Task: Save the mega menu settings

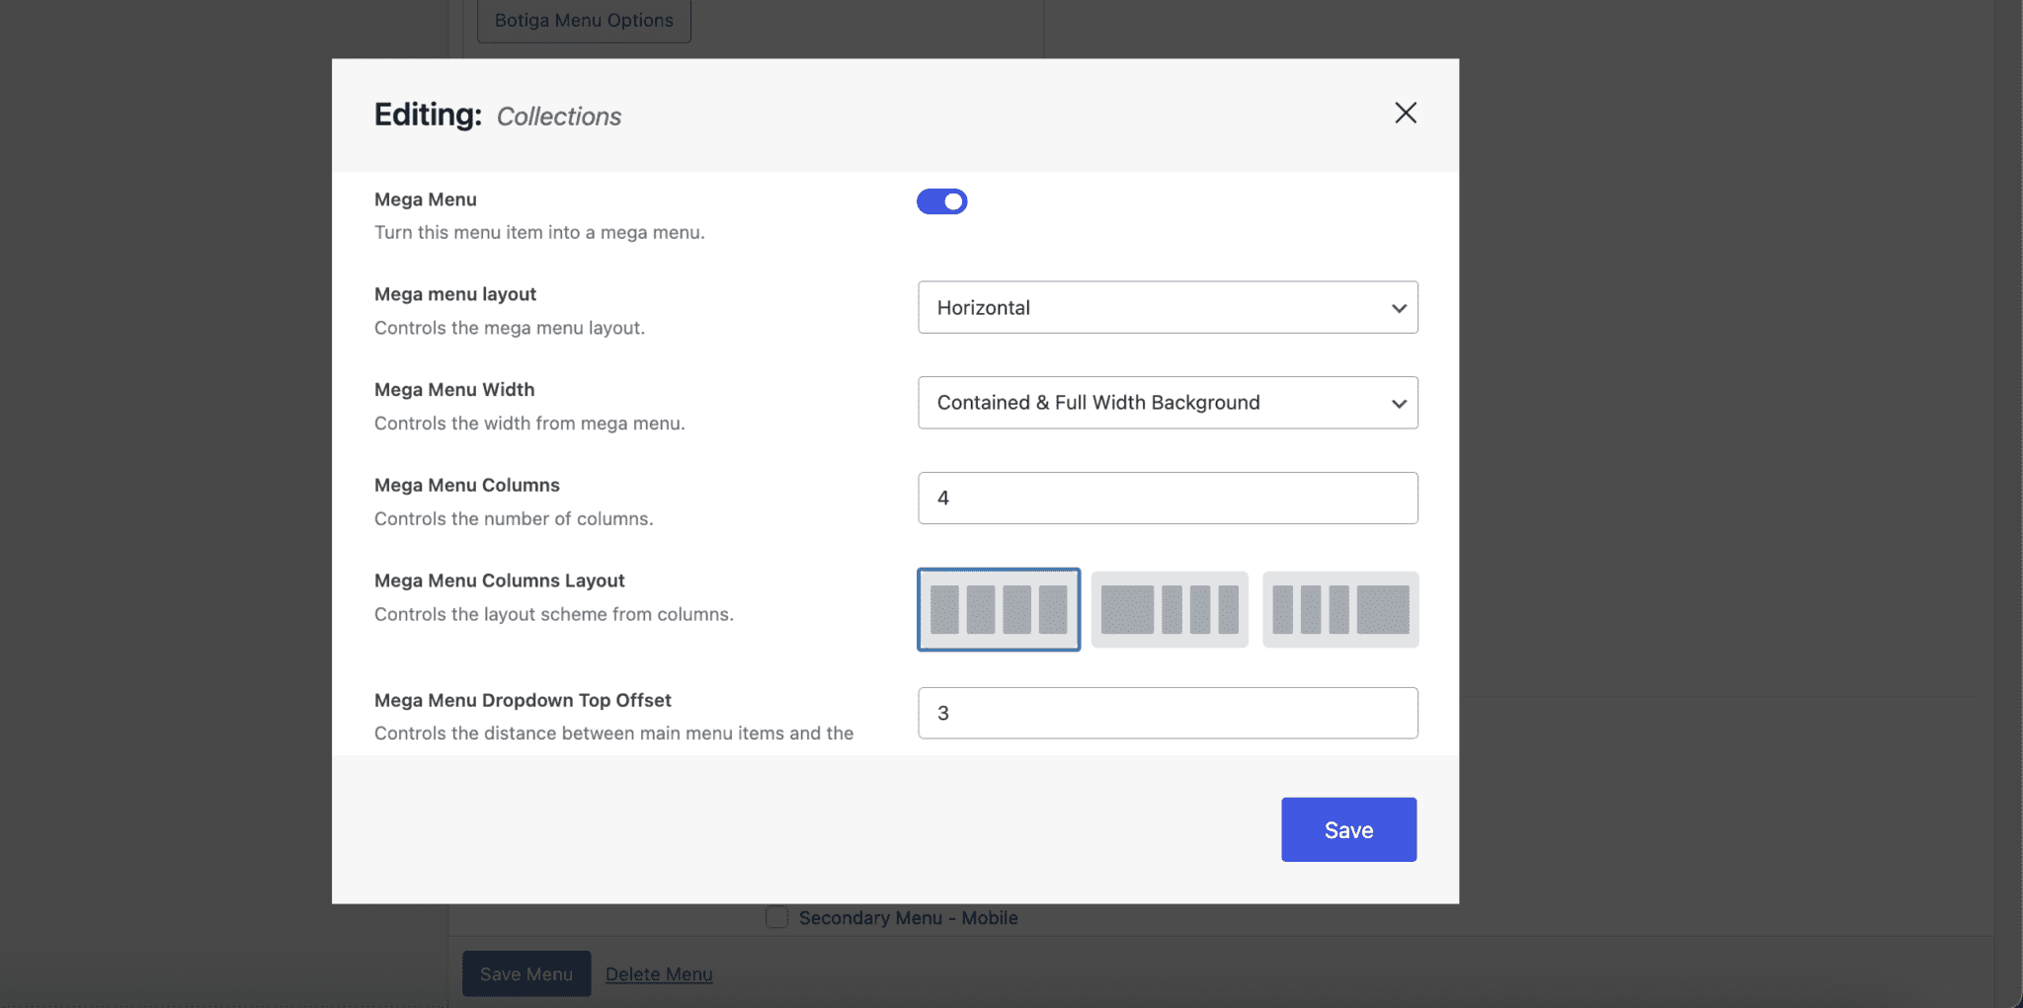Action: coord(1348,829)
